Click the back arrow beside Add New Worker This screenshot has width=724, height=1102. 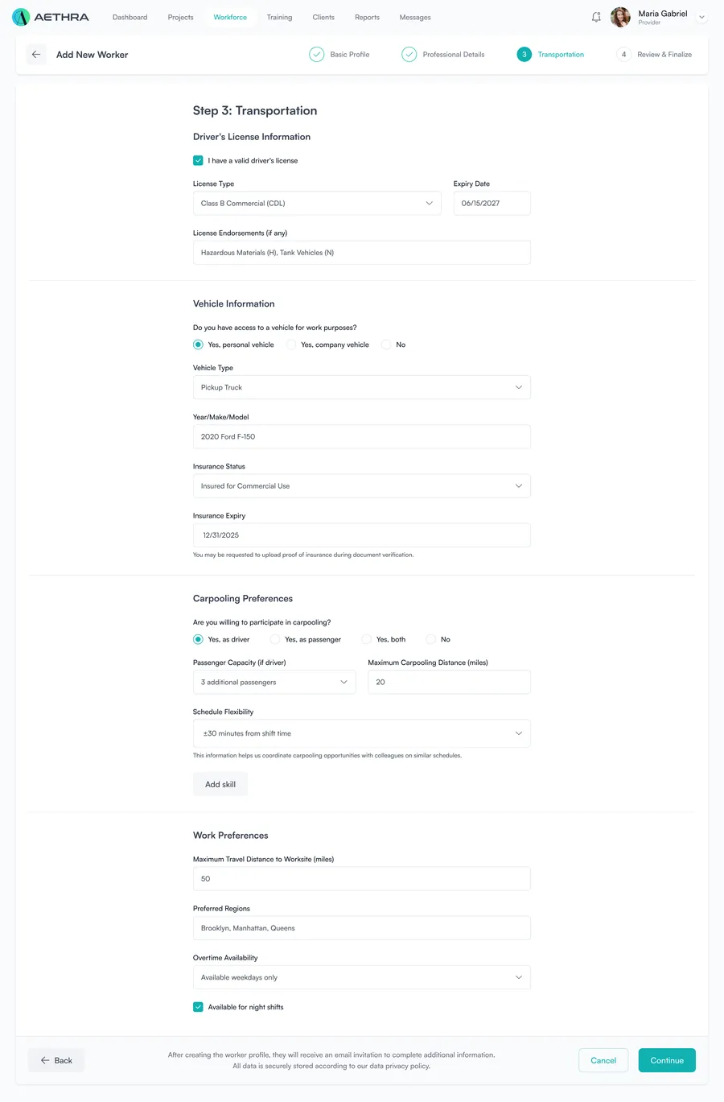coord(36,55)
